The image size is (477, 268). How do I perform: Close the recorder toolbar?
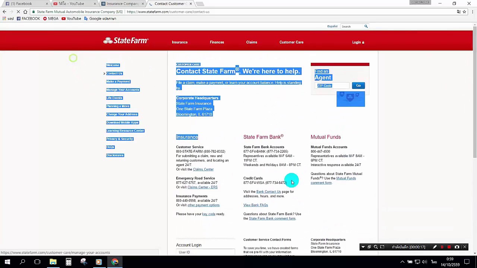click(465, 247)
